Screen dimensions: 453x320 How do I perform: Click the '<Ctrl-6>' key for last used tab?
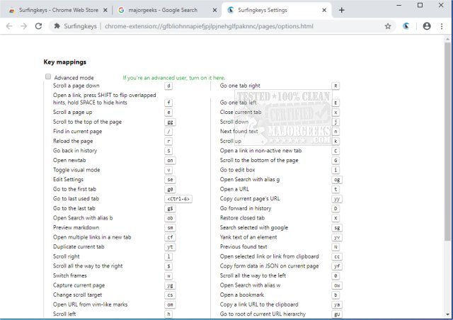click(178, 199)
